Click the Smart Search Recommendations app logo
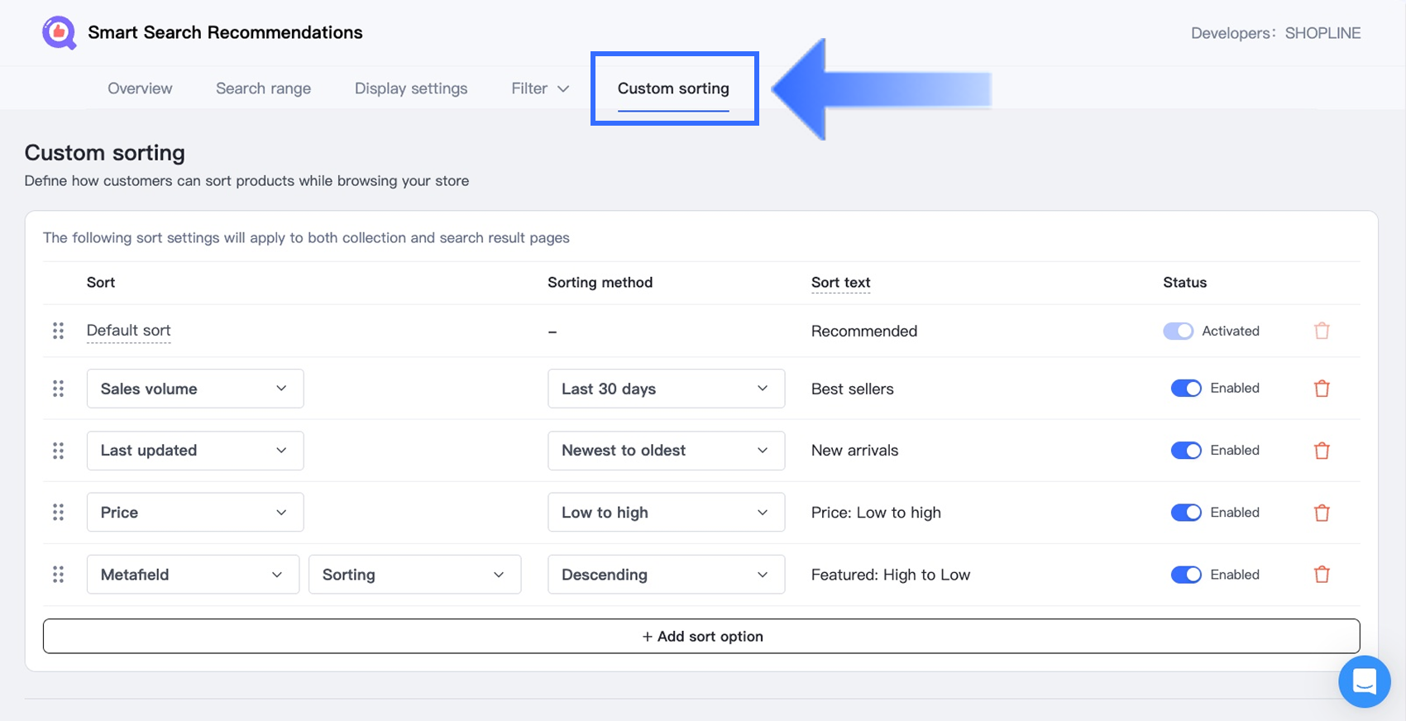The image size is (1406, 721). pyautogui.click(x=59, y=33)
